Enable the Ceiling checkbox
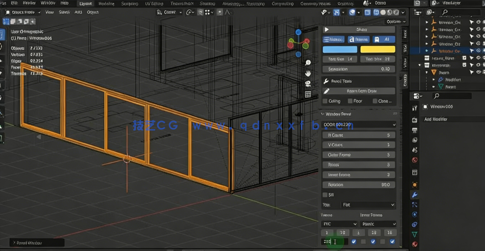This screenshot has width=485, height=251. coord(325,101)
